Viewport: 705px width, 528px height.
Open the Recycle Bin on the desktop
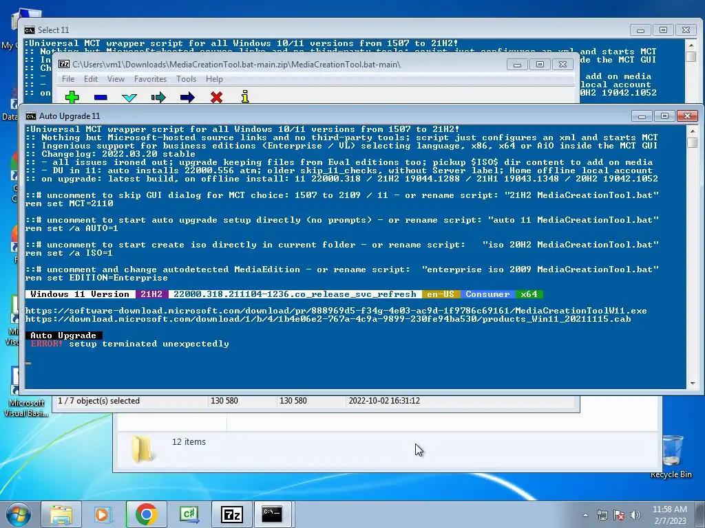click(x=671, y=456)
